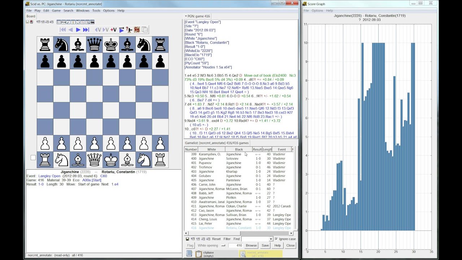Expand the Find combo box dropdown

(x=271, y=239)
